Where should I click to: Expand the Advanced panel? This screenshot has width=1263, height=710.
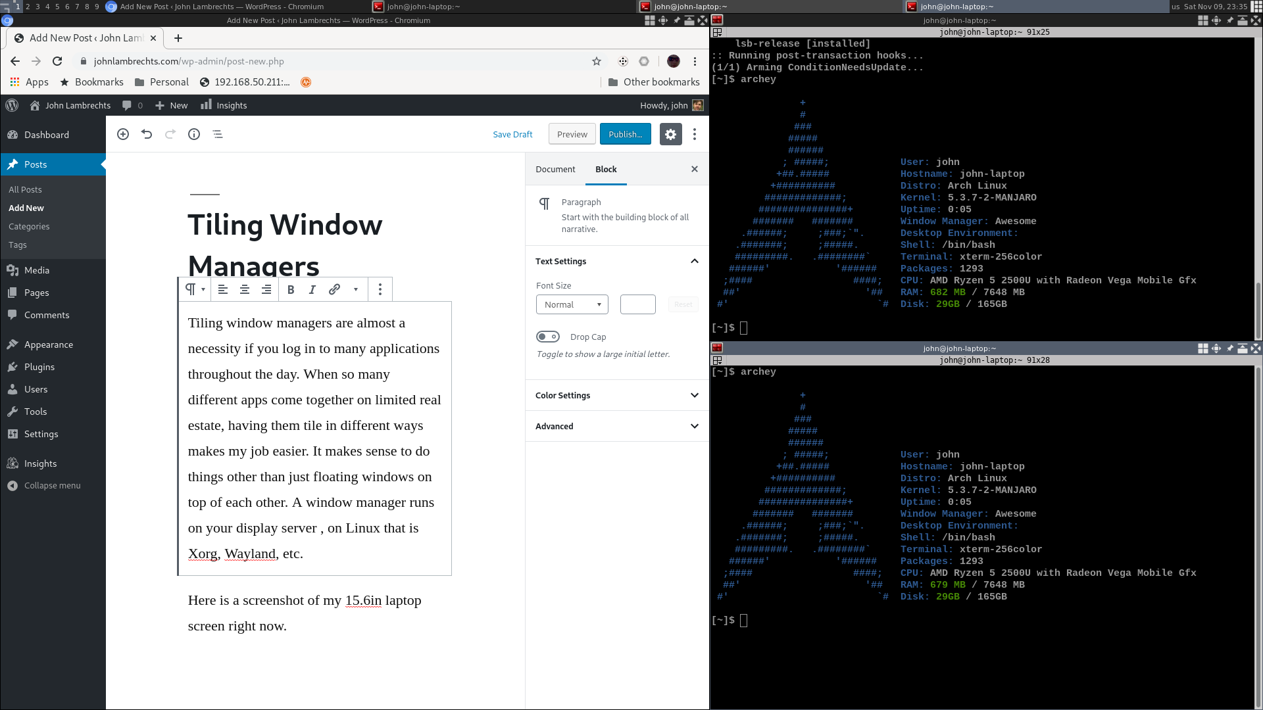click(x=617, y=426)
